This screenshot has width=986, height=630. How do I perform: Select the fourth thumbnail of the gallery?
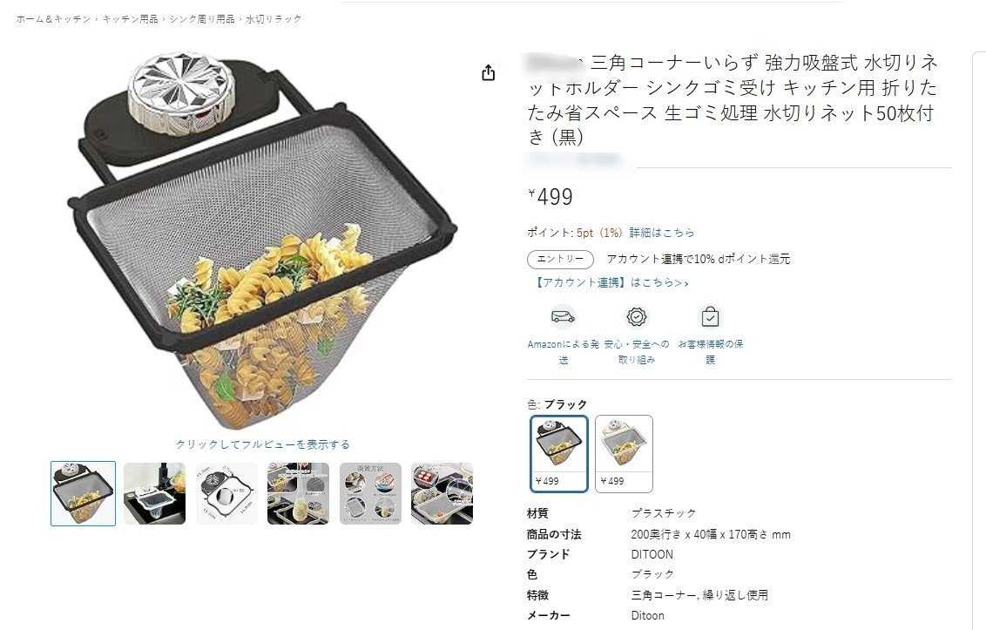(x=298, y=493)
